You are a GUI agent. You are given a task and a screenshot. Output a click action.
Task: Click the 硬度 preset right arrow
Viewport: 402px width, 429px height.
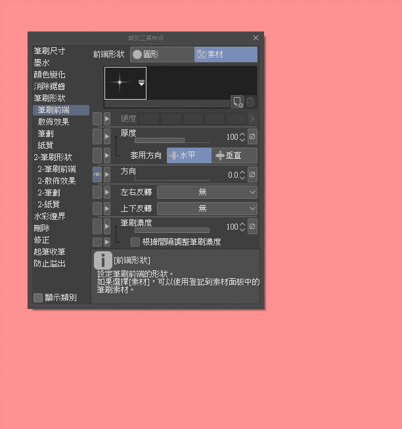(252, 119)
